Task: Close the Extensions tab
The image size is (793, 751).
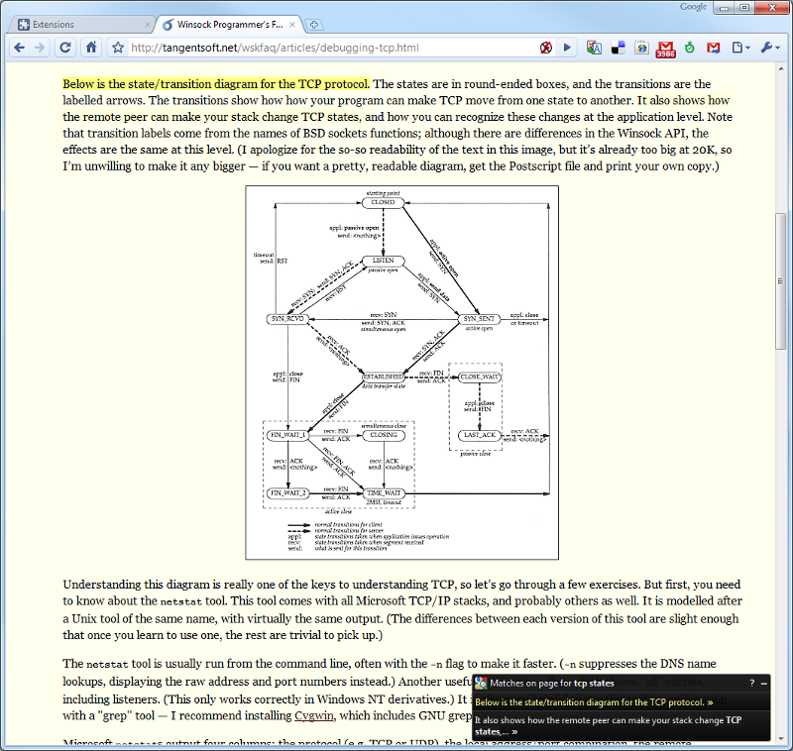Action: tap(148, 24)
